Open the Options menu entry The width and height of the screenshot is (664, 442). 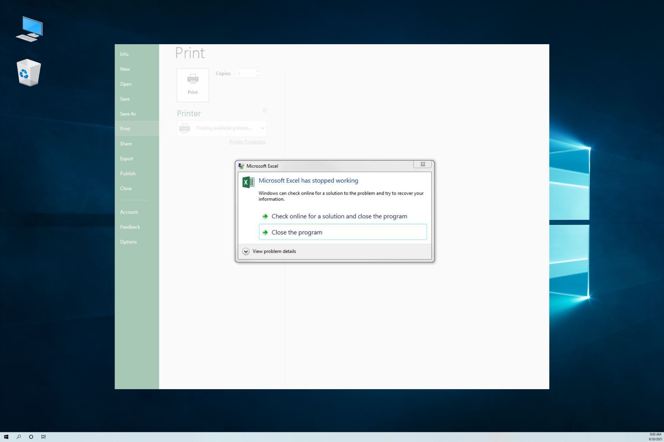point(128,242)
